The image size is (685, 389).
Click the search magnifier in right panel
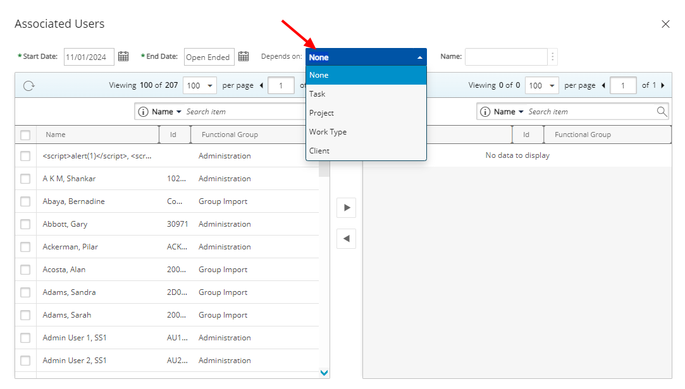662,112
